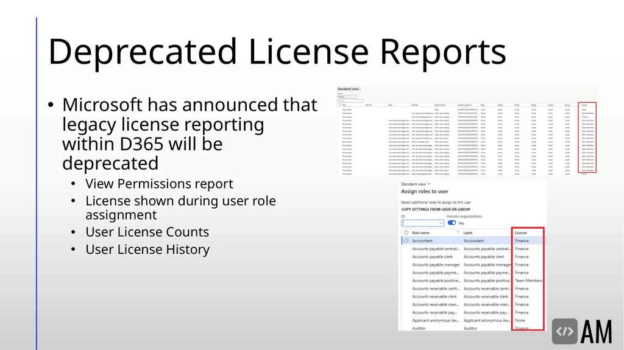Screen dimensions: 624x350
Task: Click Label cell 'Accounts payable clerk'
Action: [x=483, y=256]
